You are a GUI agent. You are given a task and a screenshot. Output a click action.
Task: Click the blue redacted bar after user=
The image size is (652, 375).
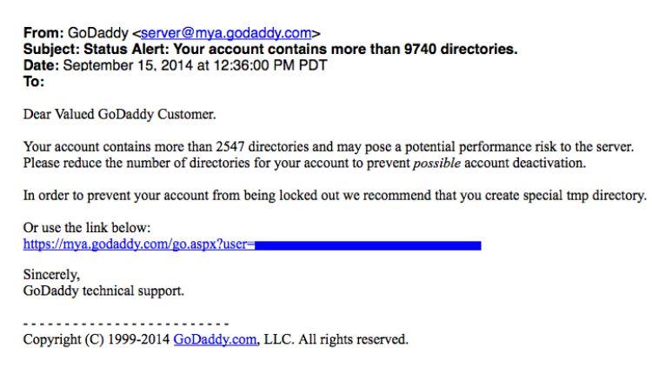click(368, 246)
